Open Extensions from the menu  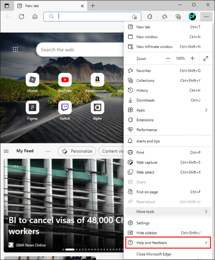(168, 120)
